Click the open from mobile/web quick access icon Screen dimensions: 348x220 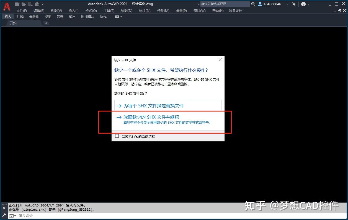[x=30, y=4]
